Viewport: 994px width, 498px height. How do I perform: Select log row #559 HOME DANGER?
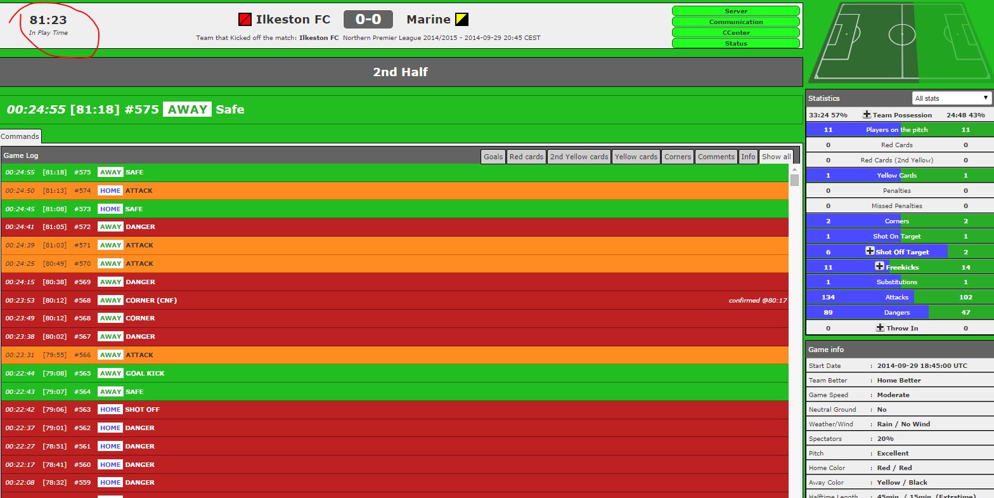coord(394,482)
